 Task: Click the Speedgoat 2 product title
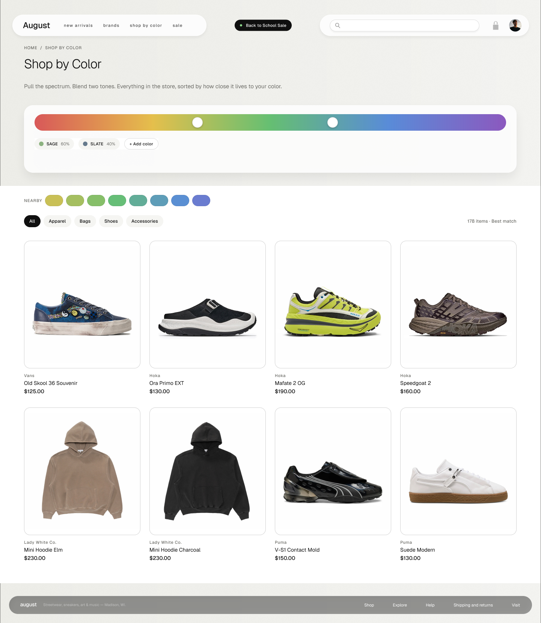point(416,383)
